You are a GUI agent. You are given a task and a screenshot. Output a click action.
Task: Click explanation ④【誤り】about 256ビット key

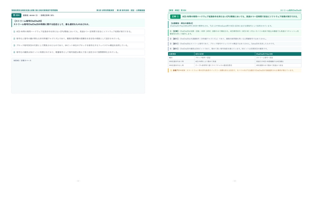235,49
